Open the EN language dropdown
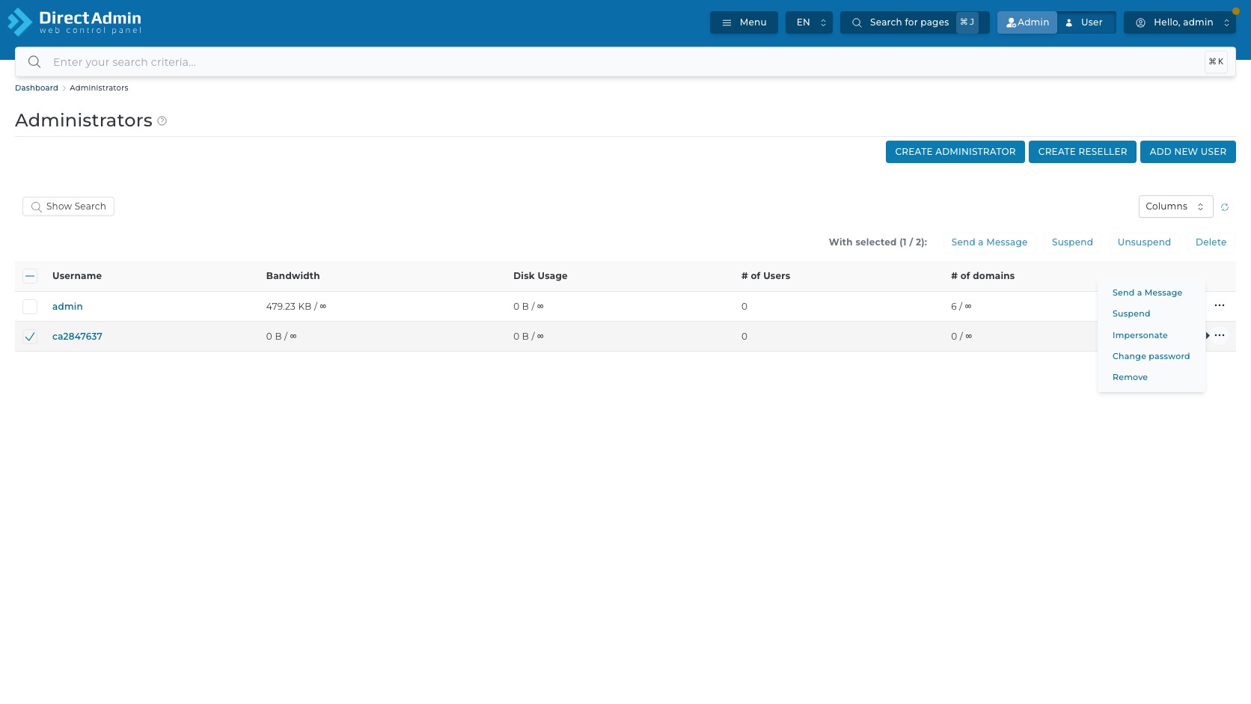The height and width of the screenshot is (704, 1251). (809, 22)
